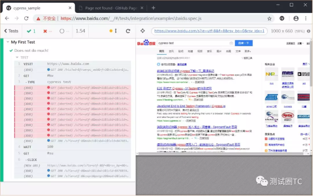The height and width of the screenshot is (196, 313).
Task: Click the preview vertical scrollbar
Action: (311, 64)
